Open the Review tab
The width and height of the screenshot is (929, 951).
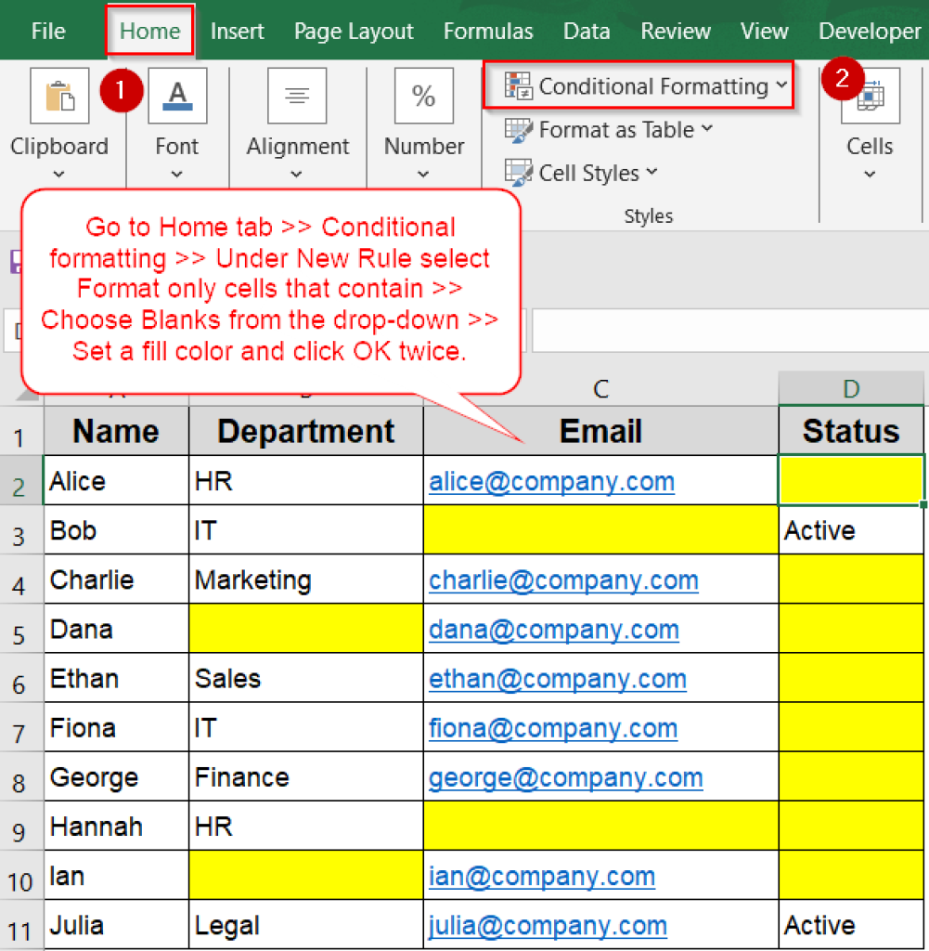[675, 31]
